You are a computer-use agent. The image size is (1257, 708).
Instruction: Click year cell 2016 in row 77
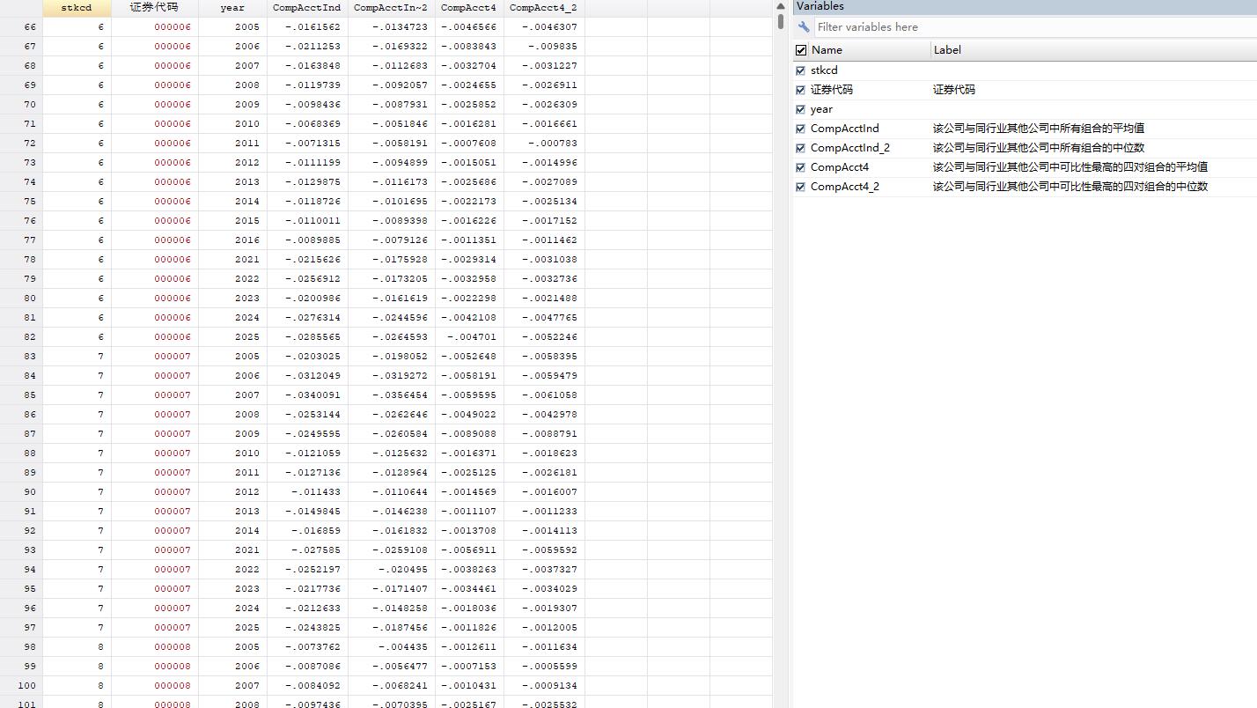pyautogui.click(x=232, y=240)
